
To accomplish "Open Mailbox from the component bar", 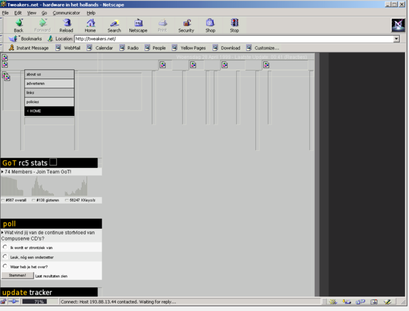I will pos(346,302).
